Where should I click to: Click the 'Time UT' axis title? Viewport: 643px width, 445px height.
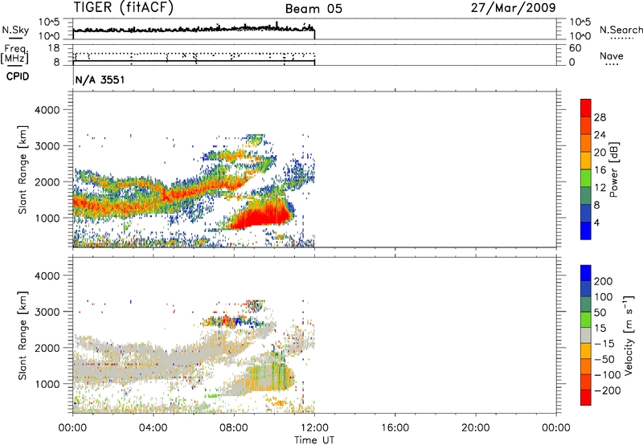pos(314,440)
